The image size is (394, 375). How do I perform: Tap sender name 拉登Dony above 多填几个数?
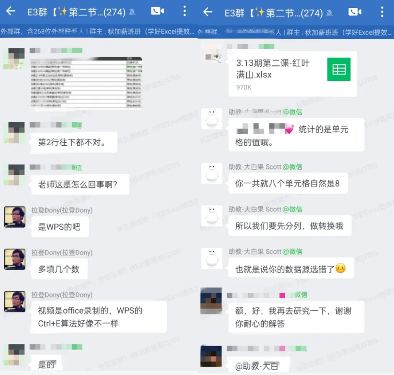(62, 252)
